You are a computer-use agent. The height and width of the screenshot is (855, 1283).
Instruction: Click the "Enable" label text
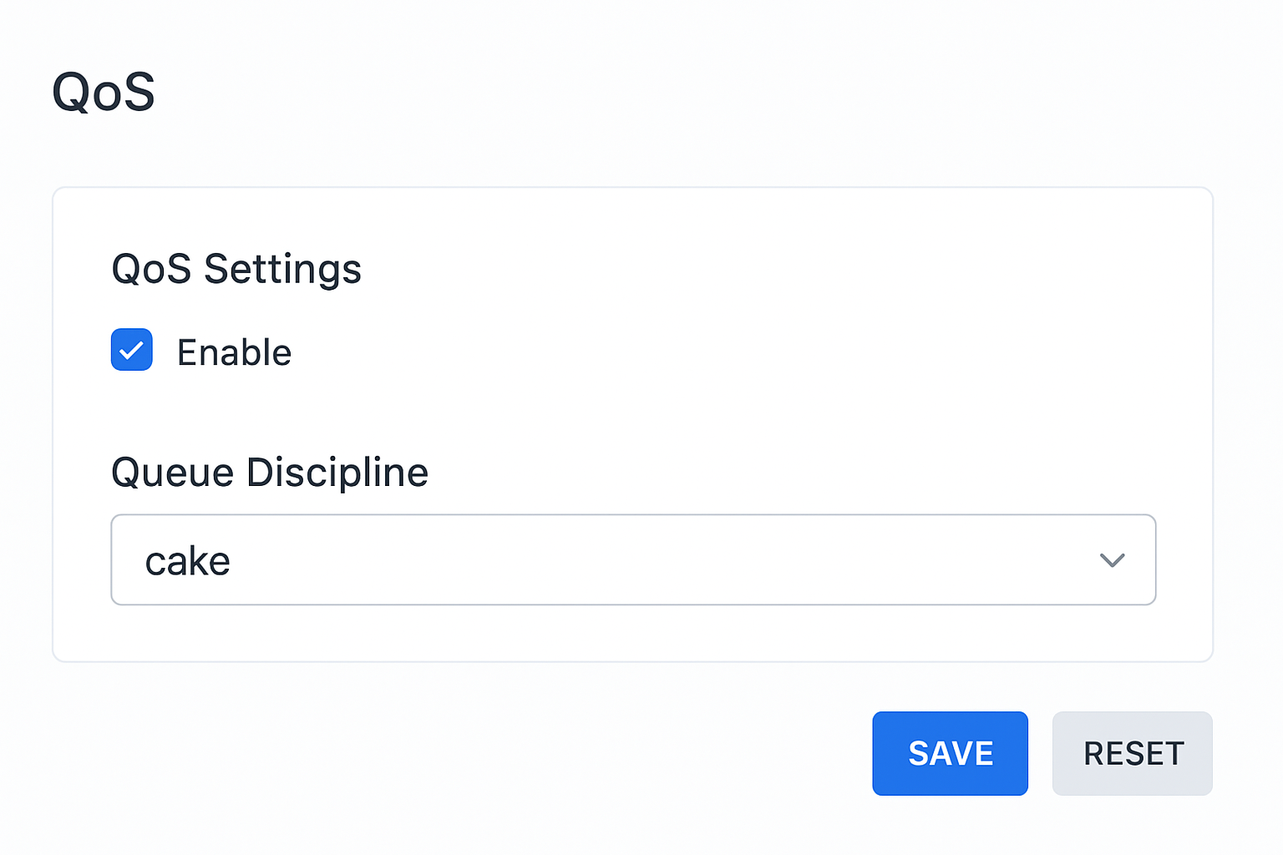click(x=234, y=352)
